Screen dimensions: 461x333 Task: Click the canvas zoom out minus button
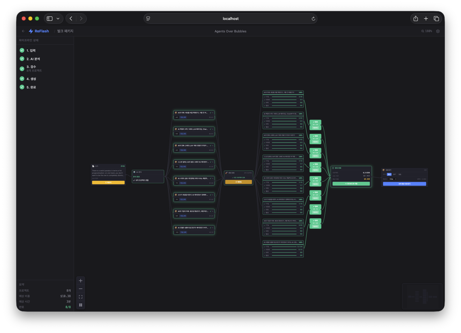[x=81, y=289]
